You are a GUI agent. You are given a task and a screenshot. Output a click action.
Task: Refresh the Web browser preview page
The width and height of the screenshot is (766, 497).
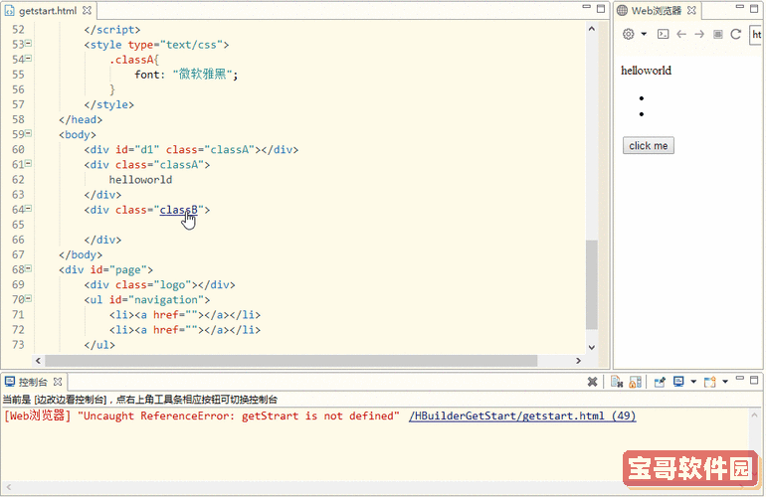pos(736,34)
